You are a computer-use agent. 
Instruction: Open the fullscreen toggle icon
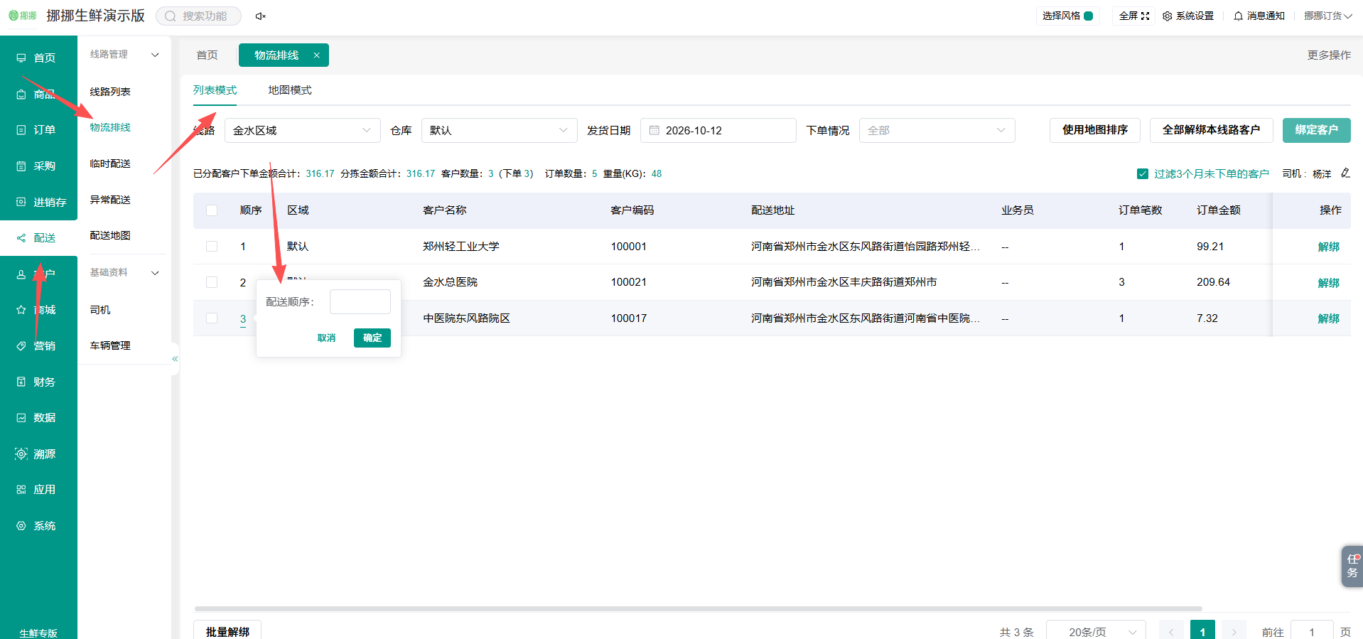1145,16
